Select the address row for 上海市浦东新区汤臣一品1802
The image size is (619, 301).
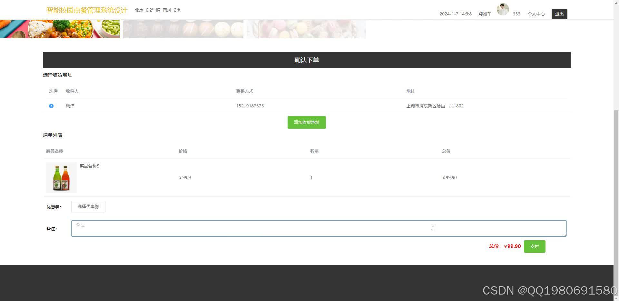pyautogui.click(x=435, y=106)
